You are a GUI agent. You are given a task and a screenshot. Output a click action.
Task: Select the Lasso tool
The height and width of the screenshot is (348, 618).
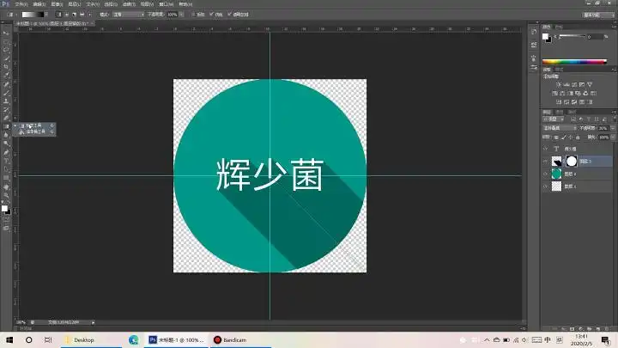(7, 49)
